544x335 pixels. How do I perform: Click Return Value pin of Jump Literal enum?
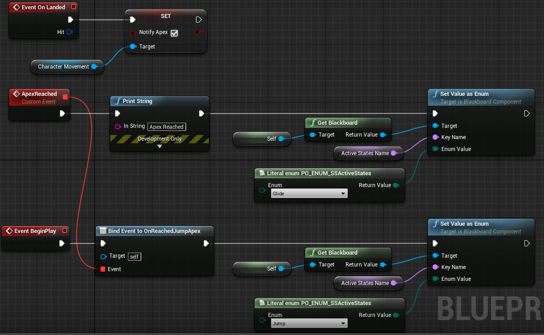point(397,315)
